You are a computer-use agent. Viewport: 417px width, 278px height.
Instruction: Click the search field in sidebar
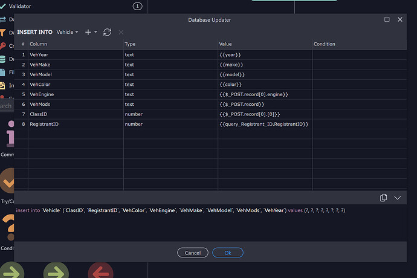click(7, 106)
